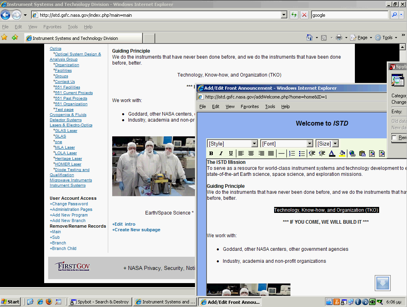Toggle bold formatting in the editor
This screenshot has width=407, height=307.
[211, 153]
